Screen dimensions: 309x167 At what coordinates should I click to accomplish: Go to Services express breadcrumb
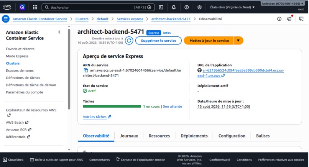click(130, 19)
